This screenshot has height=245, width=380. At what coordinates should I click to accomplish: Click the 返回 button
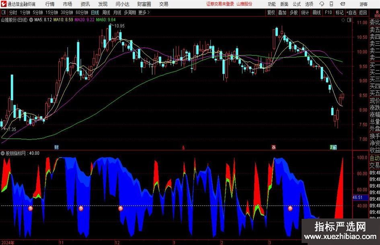(363, 12)
